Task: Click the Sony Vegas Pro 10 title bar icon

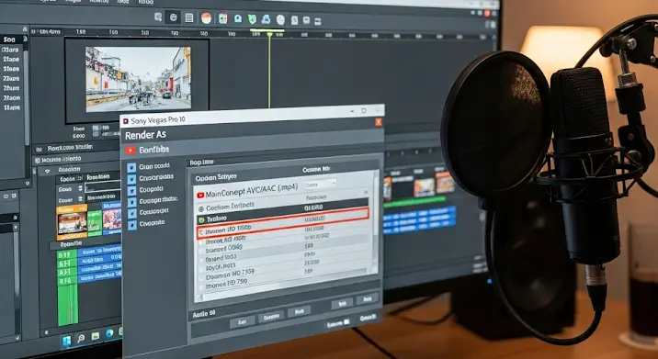Action: point(126,121)
